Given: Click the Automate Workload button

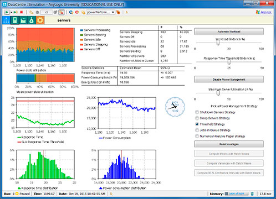Looking at the screenshot, I should pos(229,32).
